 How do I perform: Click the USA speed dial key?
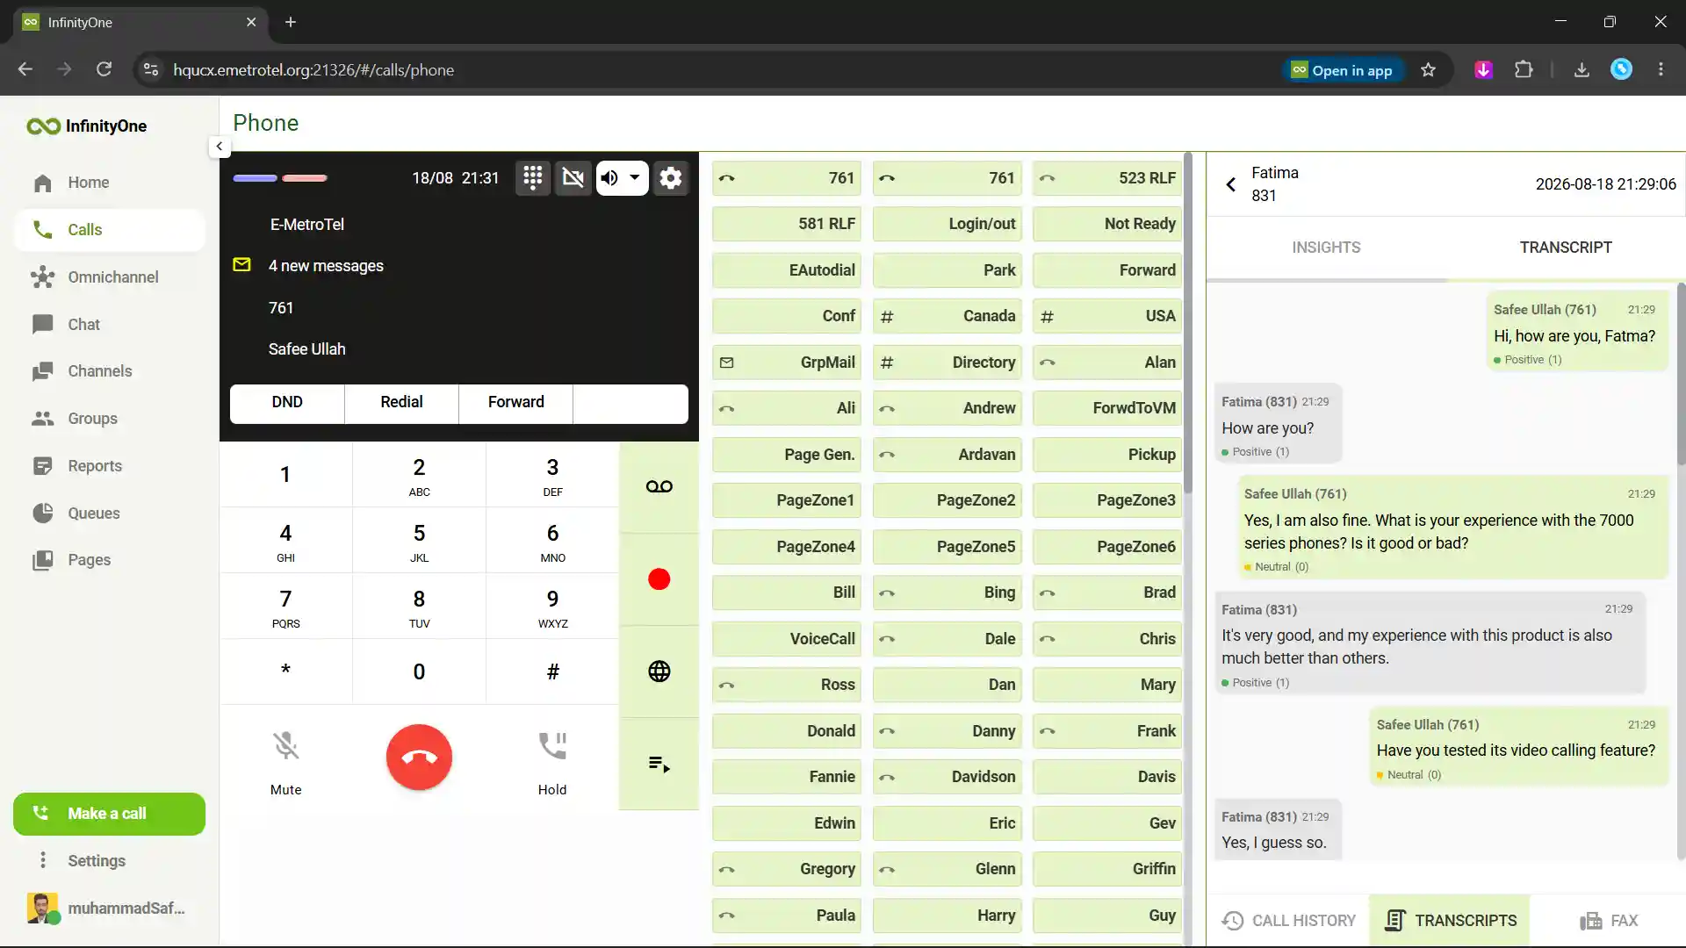(x=1106, y=316)
